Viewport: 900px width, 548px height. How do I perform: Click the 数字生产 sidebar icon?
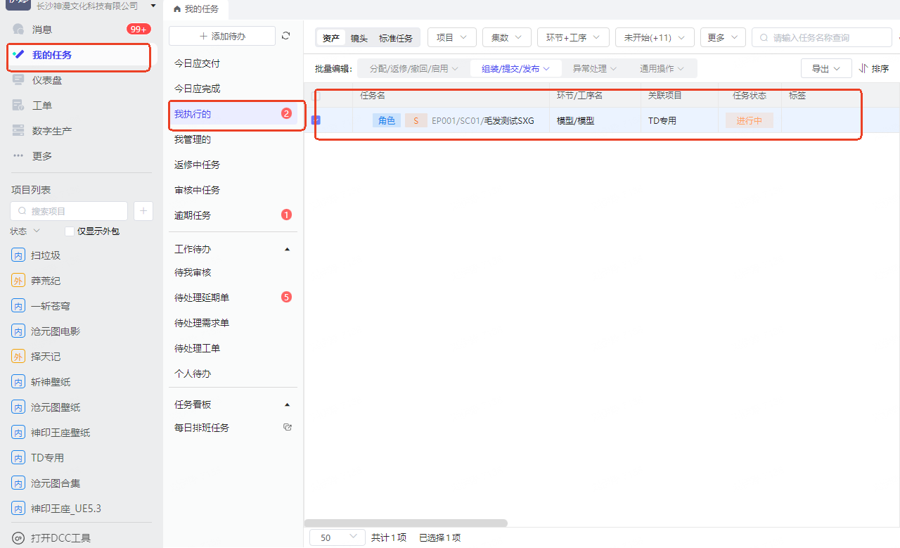(19, 131)
